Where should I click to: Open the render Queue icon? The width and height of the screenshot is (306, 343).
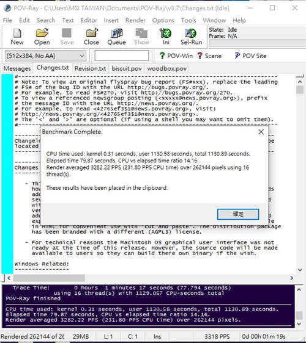(116, 37)
